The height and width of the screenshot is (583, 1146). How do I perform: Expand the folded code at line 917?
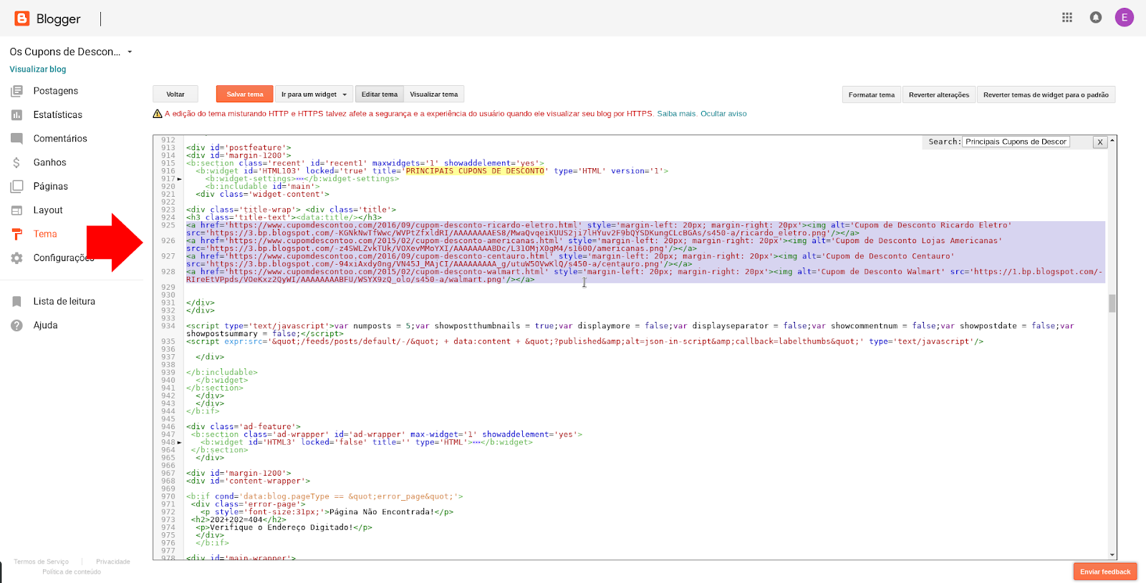point(180,179)
